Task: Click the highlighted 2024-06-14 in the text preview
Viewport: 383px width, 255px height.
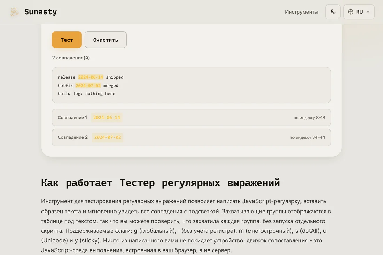Action: pos(91,77)
